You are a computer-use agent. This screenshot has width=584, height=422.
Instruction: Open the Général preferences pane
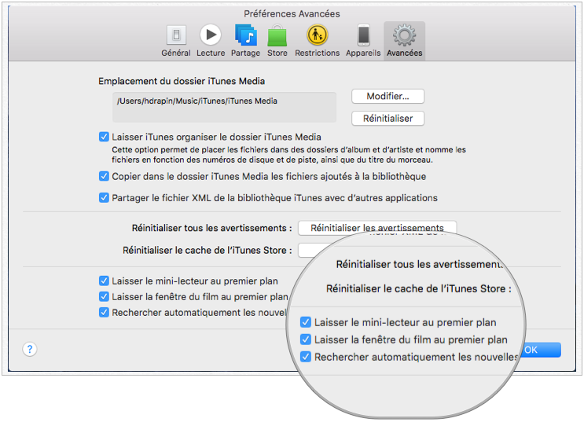point(176,41)
